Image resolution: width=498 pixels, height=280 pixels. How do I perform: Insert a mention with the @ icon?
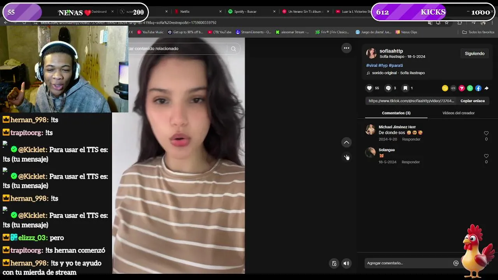(456, 263)
